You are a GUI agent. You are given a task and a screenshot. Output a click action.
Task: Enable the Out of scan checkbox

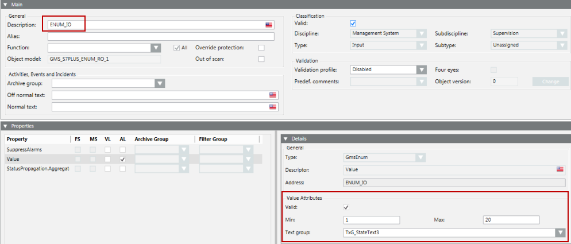[x=261, y=59]
